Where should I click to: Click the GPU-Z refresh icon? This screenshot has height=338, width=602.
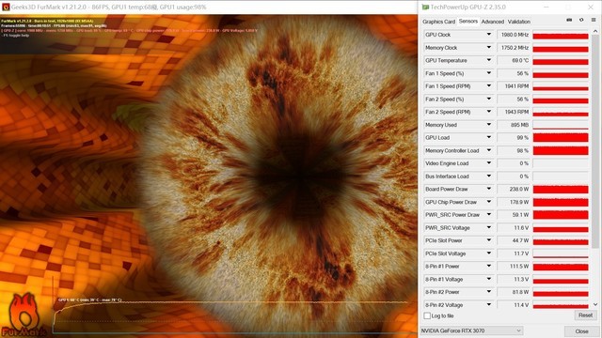click(581, 20)
